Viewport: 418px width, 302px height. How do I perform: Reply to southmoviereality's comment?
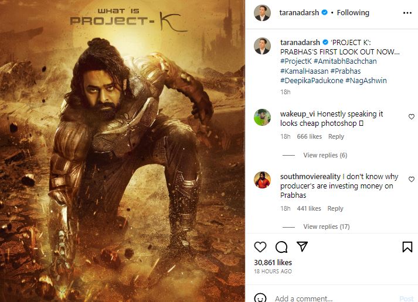(335, 208)
